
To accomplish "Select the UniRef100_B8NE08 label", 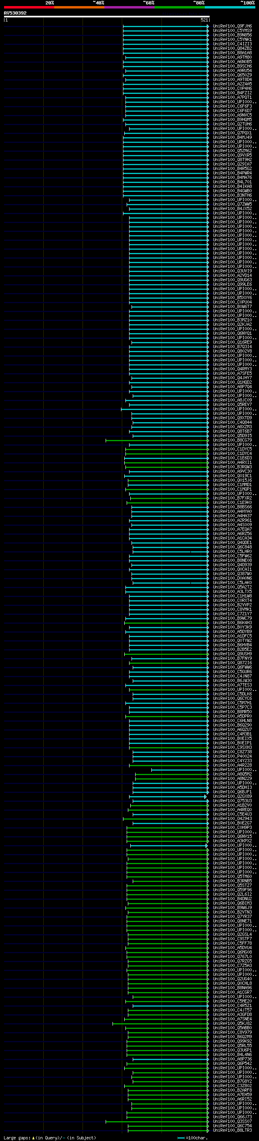I will pyautogui.click(x=232, y=560).
